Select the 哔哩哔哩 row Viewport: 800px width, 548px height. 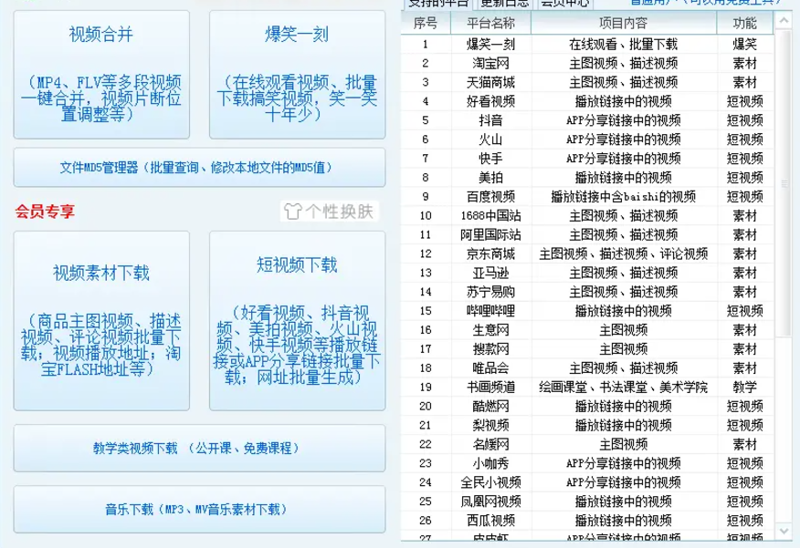tap(587, 311)
